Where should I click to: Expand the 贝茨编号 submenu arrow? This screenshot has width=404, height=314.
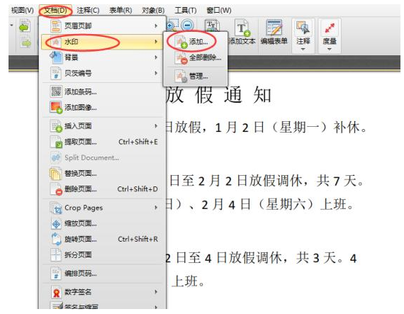click(x=156, y=74)
